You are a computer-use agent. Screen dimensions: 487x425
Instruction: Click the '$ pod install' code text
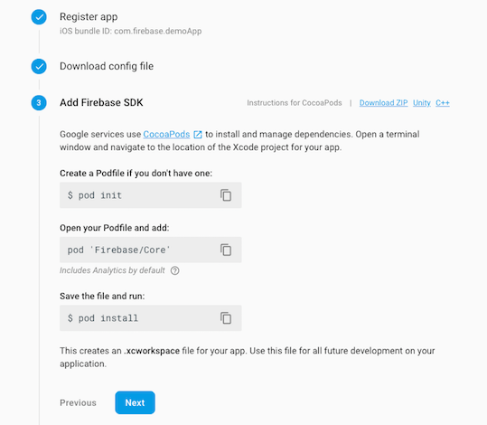pyautogui.click(x=103, y=318)
